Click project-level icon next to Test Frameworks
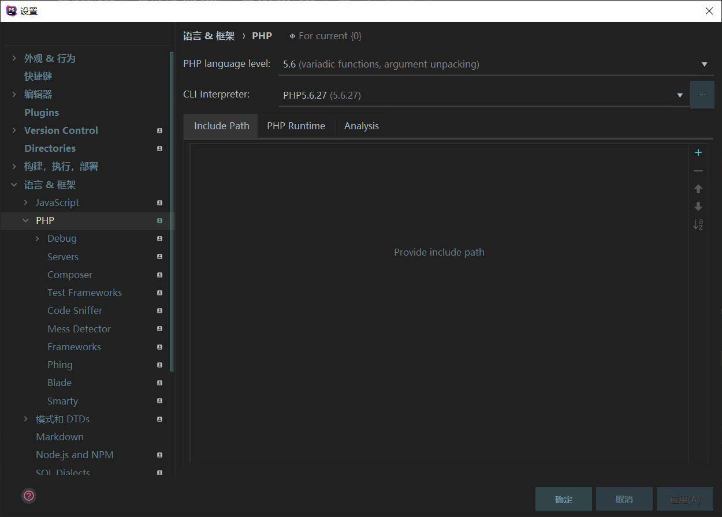This screenshot has height=517, width=722. [159, 293]
